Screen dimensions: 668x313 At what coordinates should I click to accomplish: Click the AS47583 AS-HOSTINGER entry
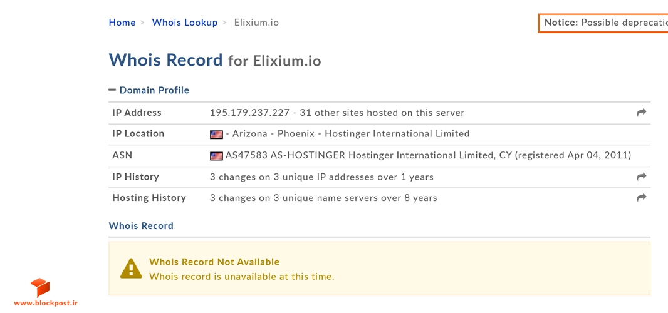(285, 155)
